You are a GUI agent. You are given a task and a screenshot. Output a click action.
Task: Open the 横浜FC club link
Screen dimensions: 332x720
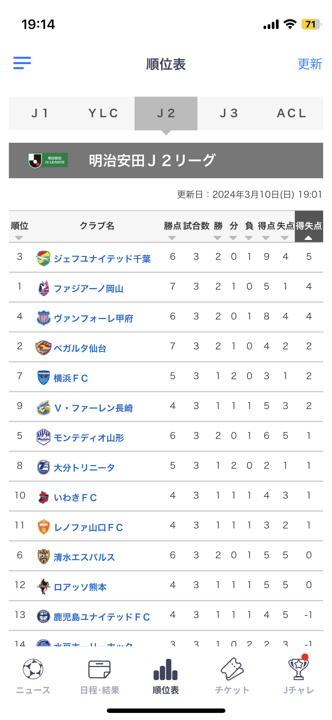click(x=71, y=378)
